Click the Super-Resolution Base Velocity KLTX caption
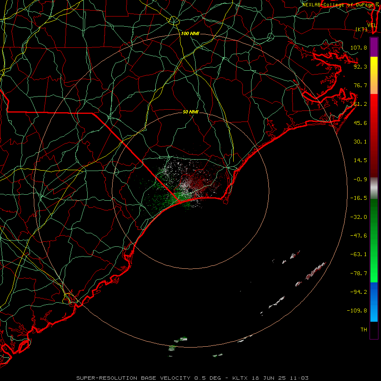 [193, 378]
